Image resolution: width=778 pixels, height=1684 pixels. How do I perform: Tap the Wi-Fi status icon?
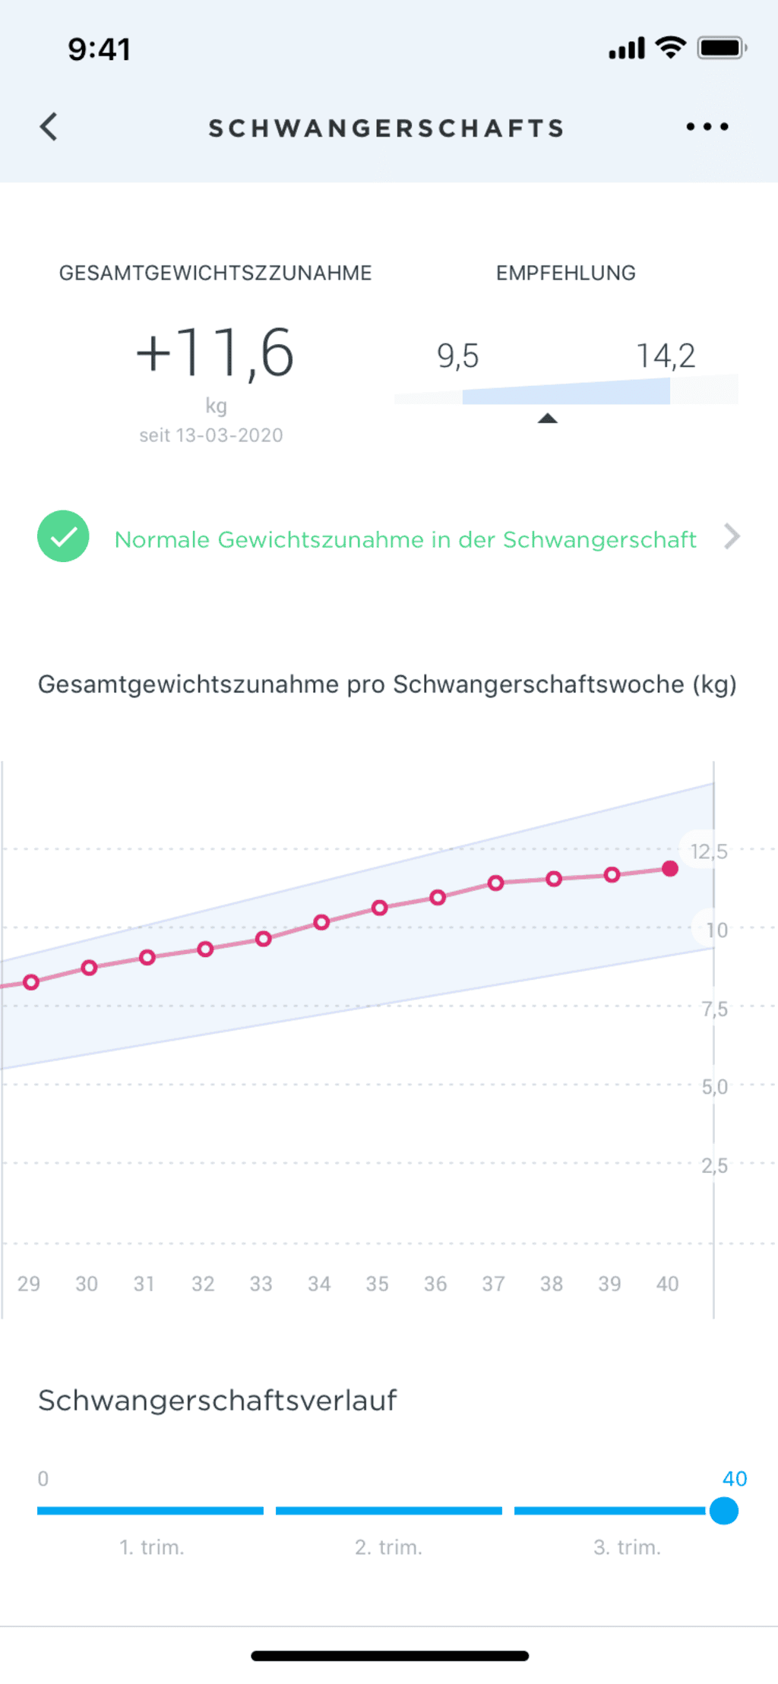[x=670, y=47]
